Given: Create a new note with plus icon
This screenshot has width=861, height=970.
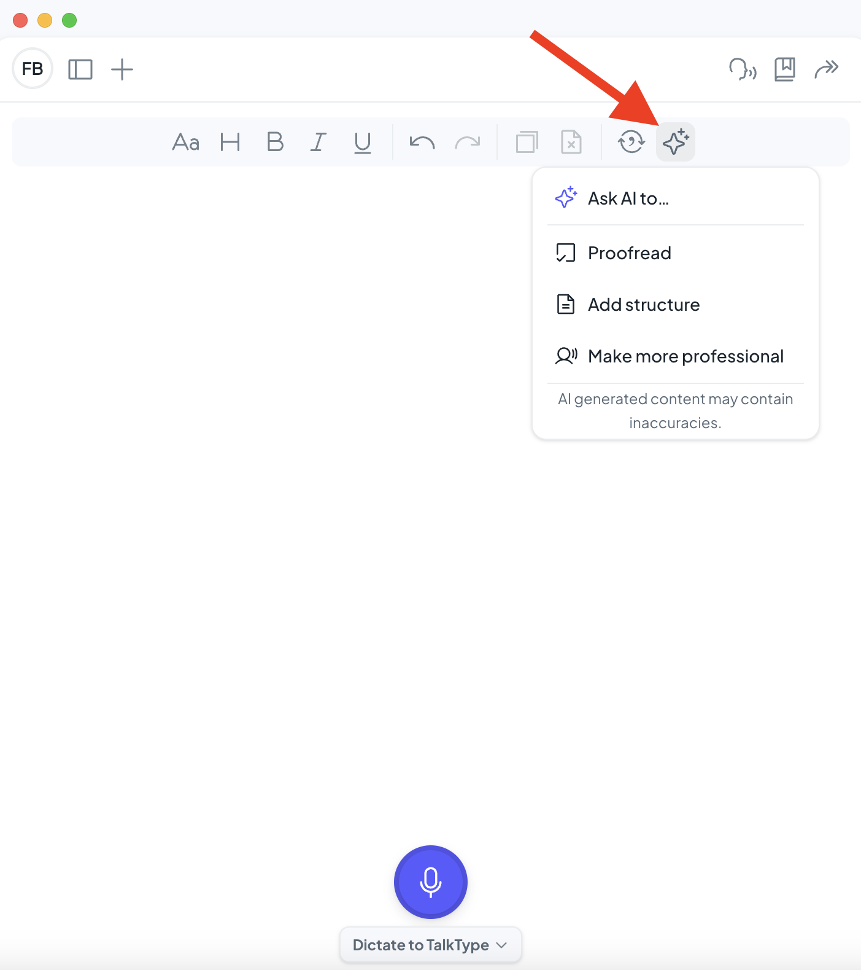Looking at the screenshot, I should click(122, 69).
